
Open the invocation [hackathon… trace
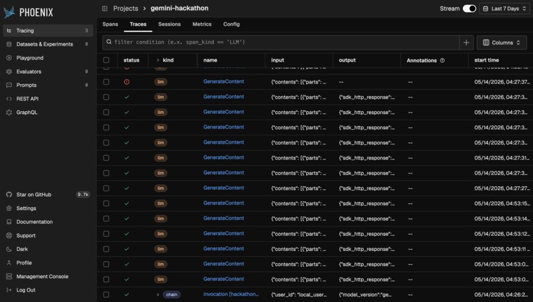tap(231, 294)
